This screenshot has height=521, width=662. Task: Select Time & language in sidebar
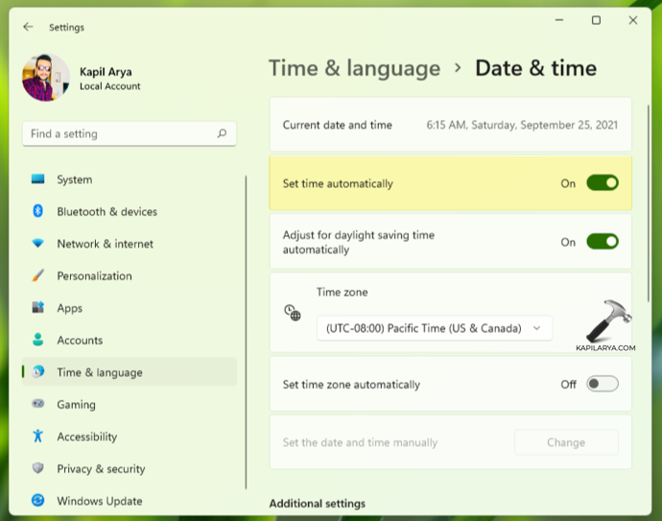point(99,372)
